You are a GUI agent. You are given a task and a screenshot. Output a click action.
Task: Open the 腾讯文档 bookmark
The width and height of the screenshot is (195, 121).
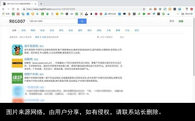coord(110,14)
